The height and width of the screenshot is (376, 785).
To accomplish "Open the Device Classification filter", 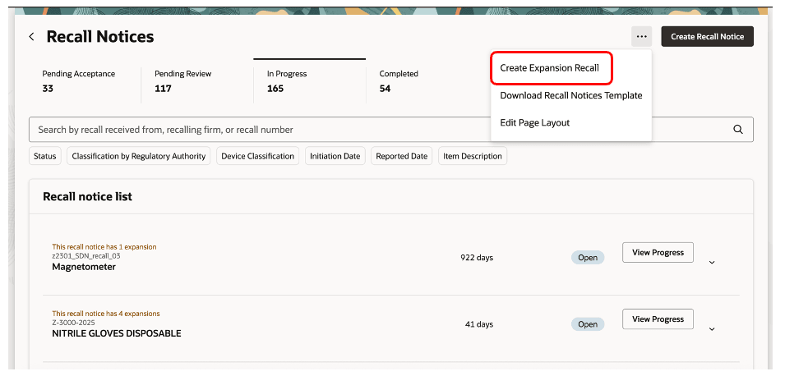I will [258, 156].
